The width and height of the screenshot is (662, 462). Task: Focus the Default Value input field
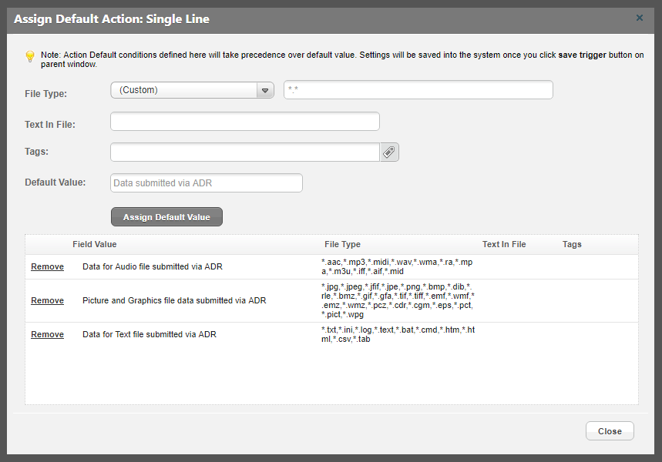tap(207, 183)
